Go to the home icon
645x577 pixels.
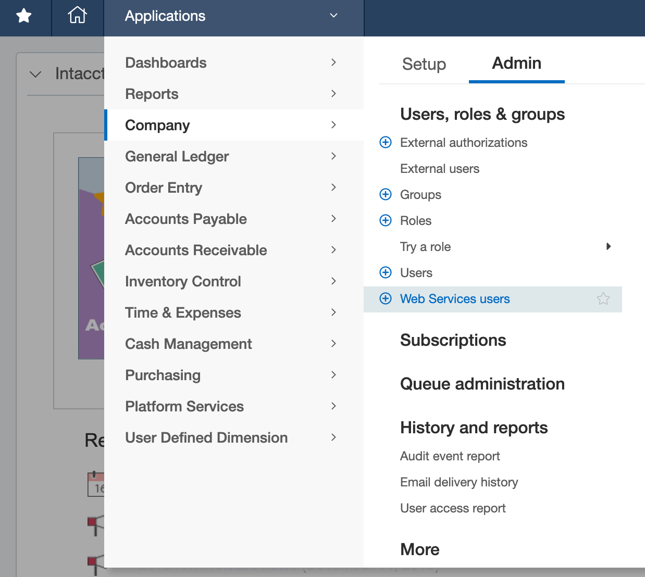(x=77, y=16)
